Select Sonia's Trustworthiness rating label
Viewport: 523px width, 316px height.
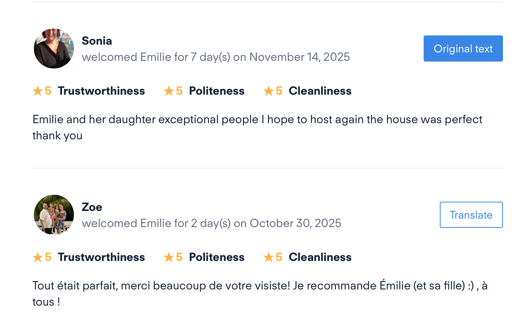(x=101, y=91)
